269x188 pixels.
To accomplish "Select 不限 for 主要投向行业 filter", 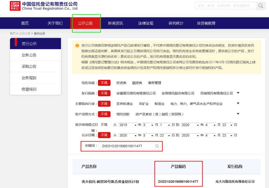I will pyautogui.click(x=104, y=104).
